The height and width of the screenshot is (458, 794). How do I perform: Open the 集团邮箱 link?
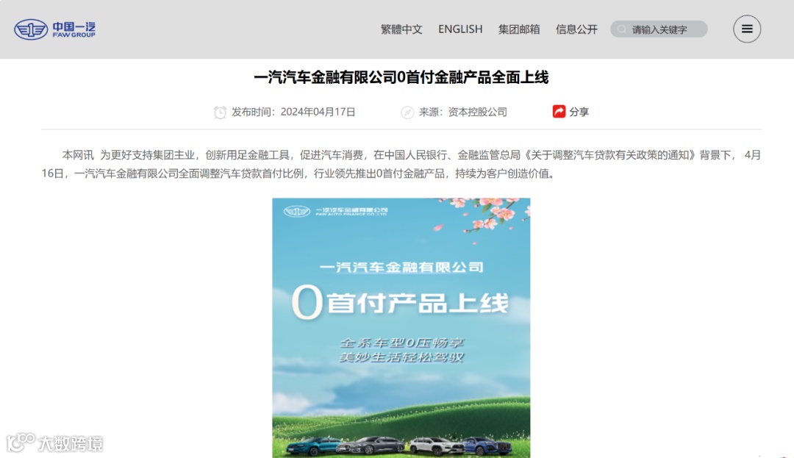(519, 29)
